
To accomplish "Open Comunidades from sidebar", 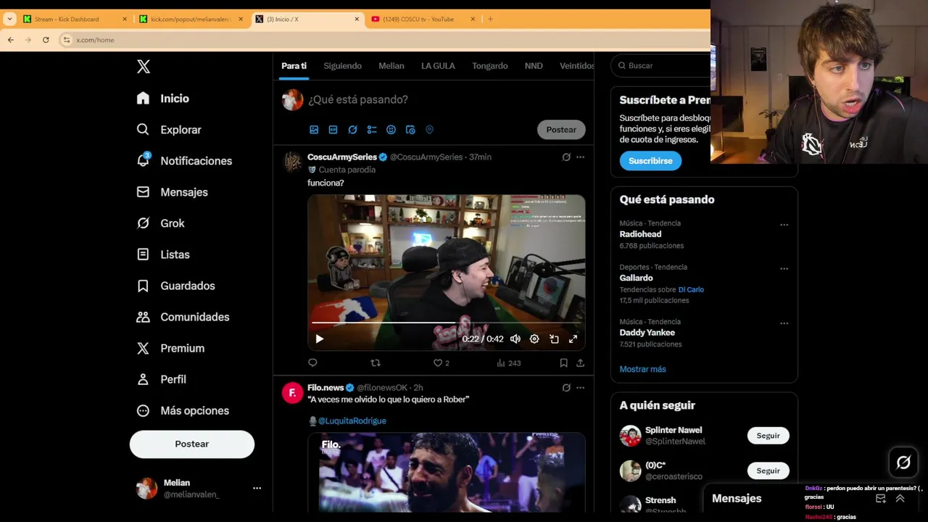I will pos(183,317).
